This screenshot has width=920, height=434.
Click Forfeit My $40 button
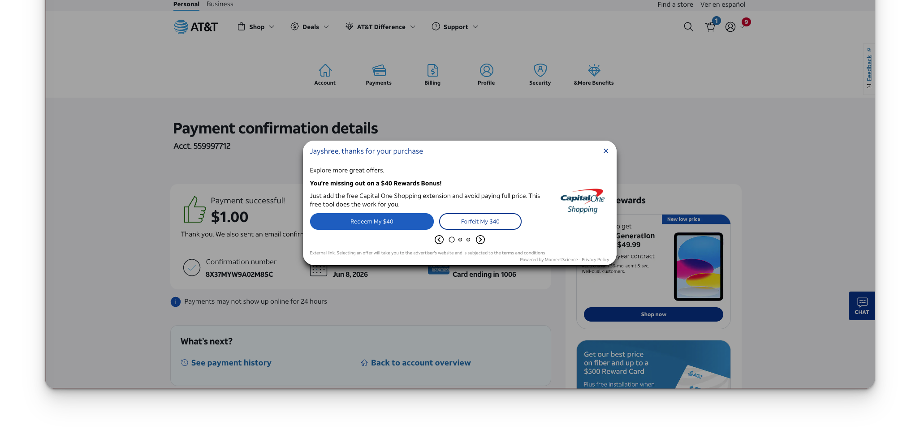click(480, 222)
